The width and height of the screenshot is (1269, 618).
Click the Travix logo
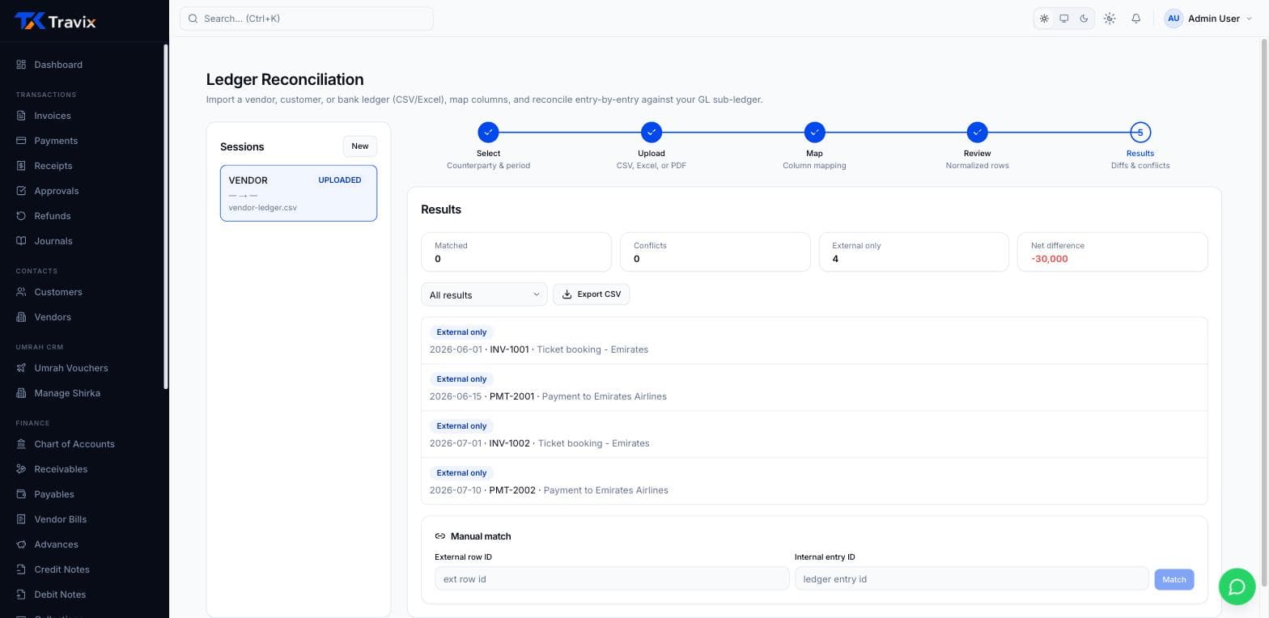click(x=55, y=21)
